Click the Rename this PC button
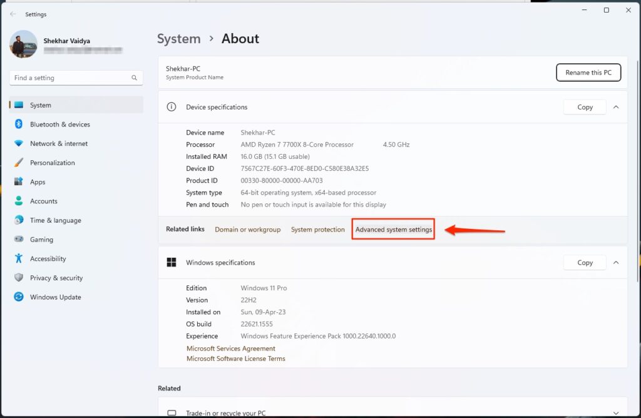 pos(588,73)
